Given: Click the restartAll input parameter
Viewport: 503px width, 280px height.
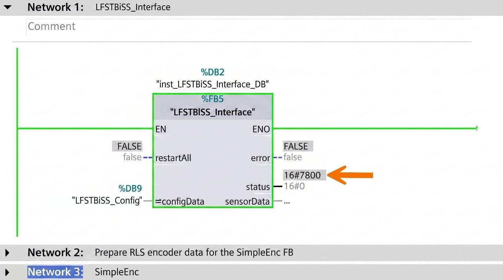Looking at the screenshot, I should click(173, 158).
